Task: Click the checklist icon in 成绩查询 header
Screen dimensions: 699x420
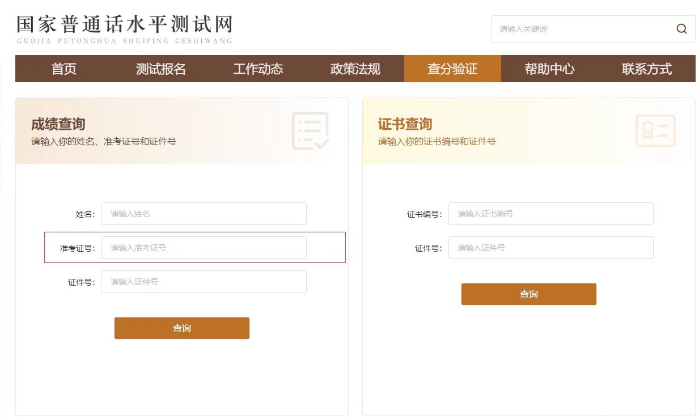Action: [310, 131]
